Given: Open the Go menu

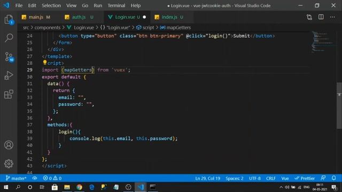Looking at the screenshot, I should coord(85,5).
